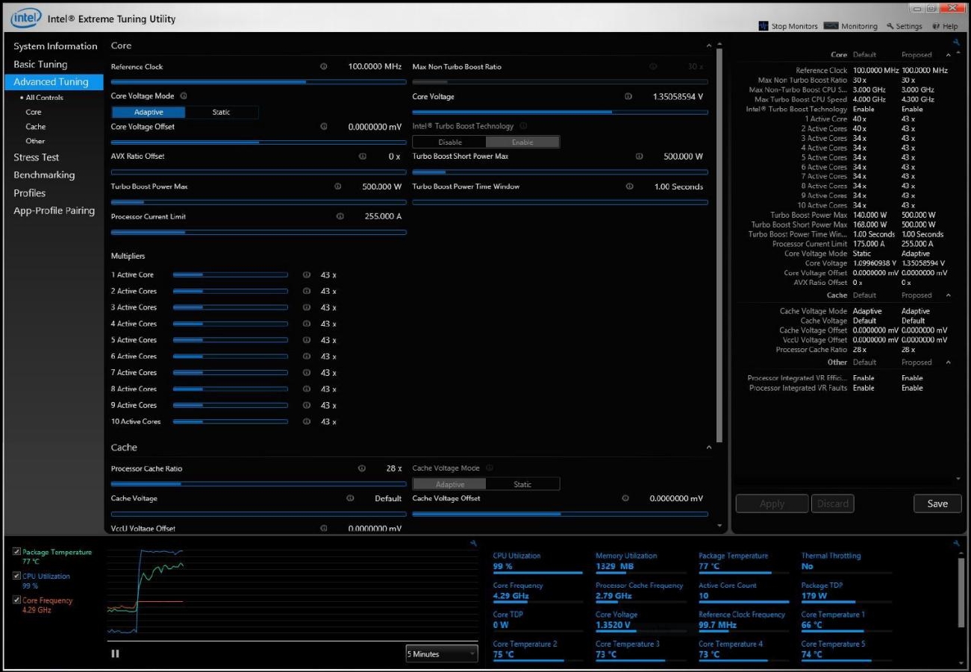The height and width of the screenshot is (672, 971).
Task: Set Core Voltage Mode to Adaptive
Action: 149,112
